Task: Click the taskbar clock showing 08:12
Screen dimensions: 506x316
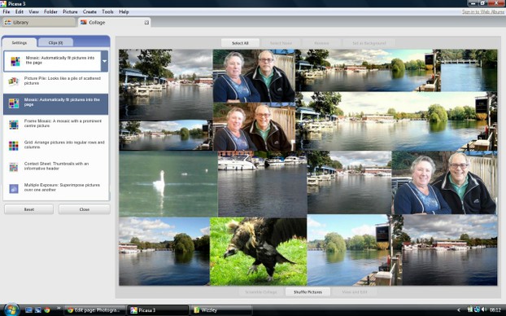Action: [x=495, y=309]
